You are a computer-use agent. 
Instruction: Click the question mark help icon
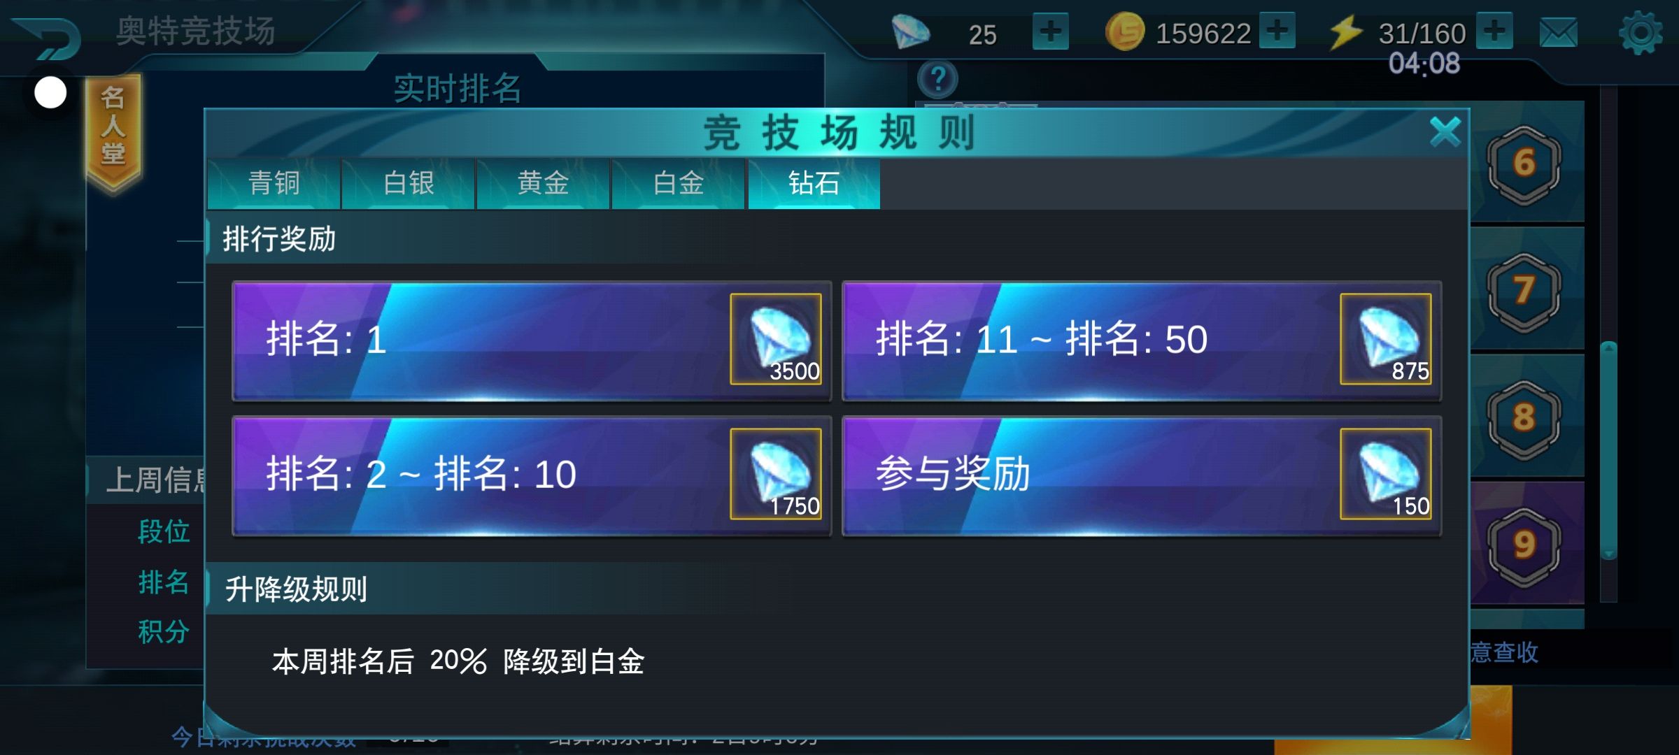tap(937, 79)
